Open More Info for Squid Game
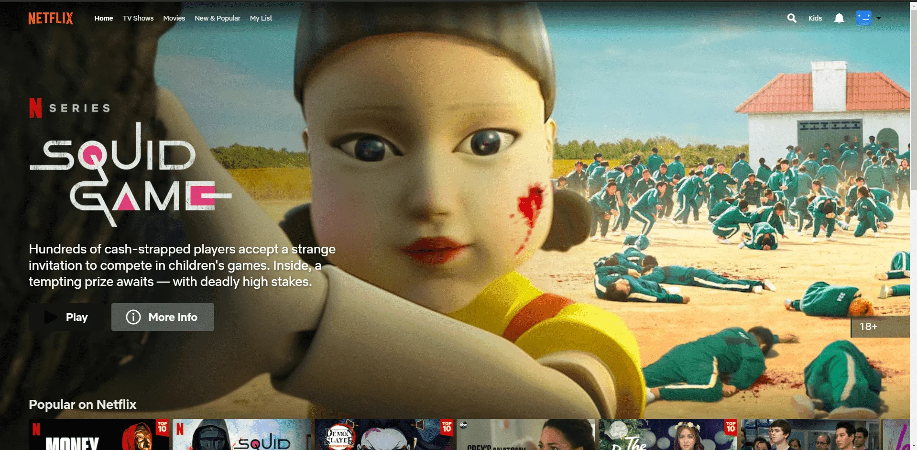This screenshot has width=917, height=450. tap(163, 317)
